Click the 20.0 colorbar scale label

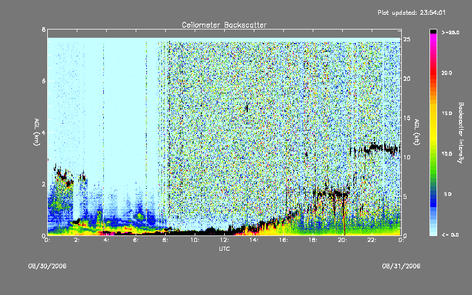click(447, 73)
